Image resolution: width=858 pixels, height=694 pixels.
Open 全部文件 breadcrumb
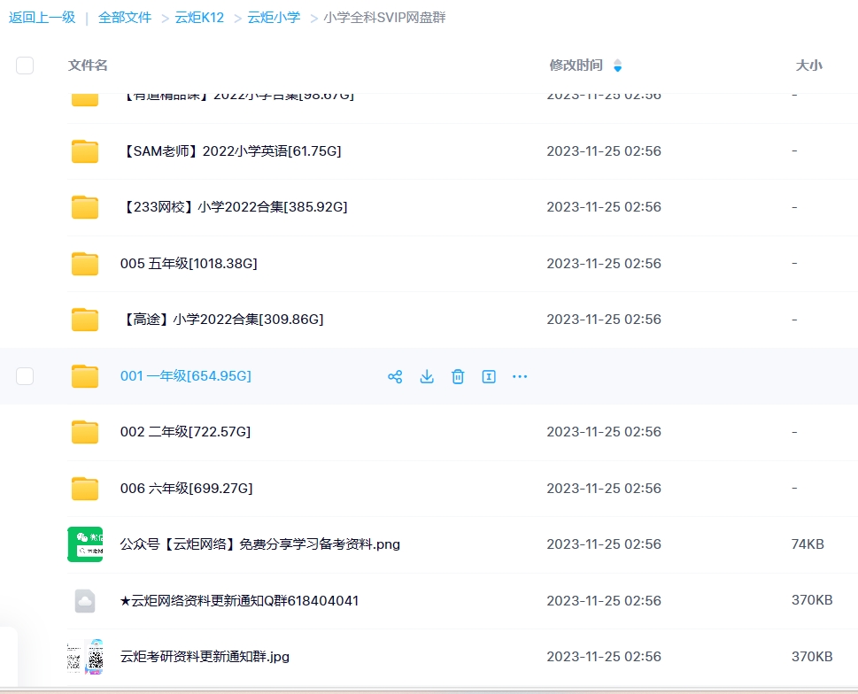click(125, 18)
